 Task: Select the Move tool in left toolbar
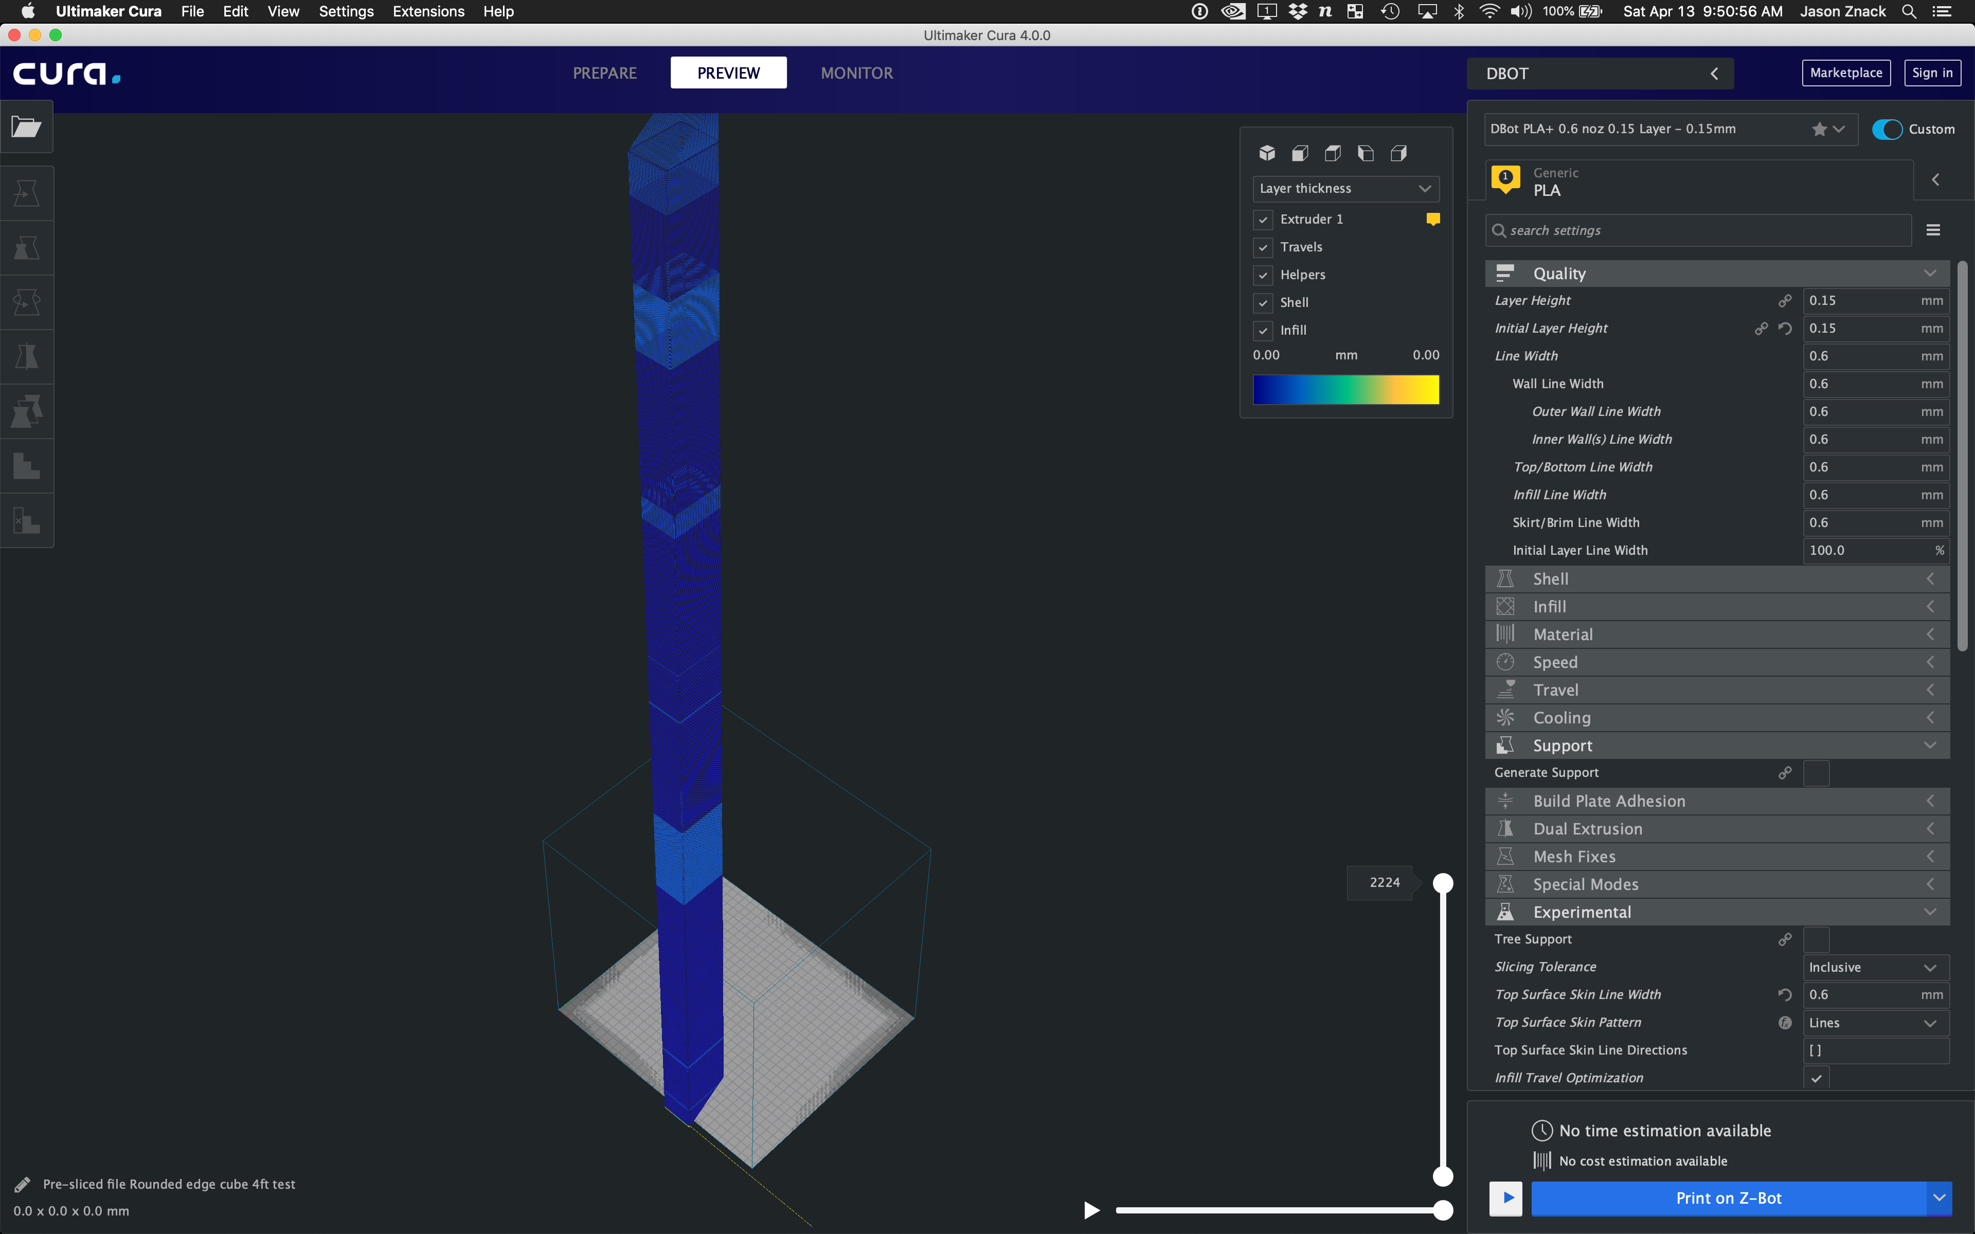pos(26,193)
